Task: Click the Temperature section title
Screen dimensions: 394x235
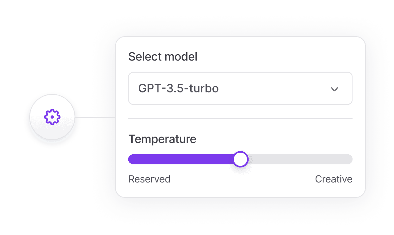Action: [162, 139]
